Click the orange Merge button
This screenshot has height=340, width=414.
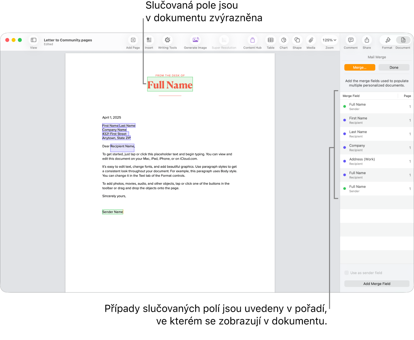pyautogui.click(x=360, y=67)
